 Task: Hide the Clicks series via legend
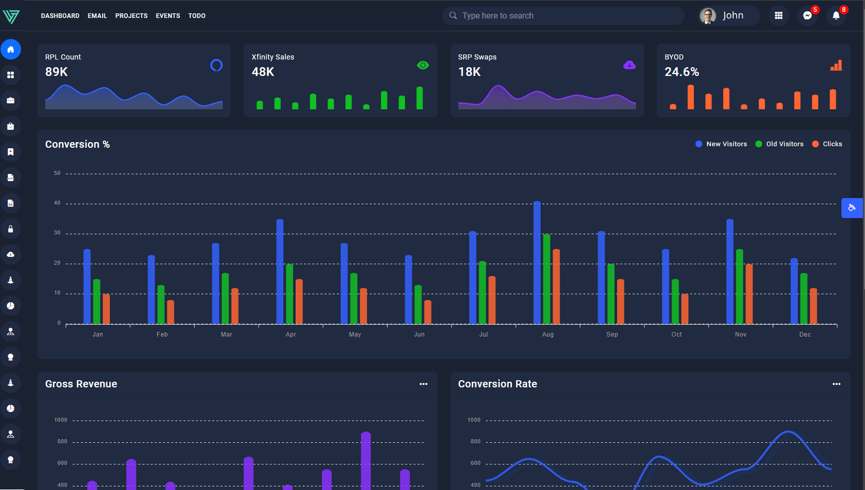click(x=827, y=144)
